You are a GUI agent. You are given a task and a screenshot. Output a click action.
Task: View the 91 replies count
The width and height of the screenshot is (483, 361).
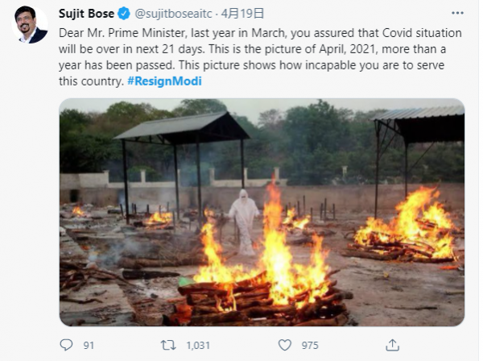coord(89,345)
